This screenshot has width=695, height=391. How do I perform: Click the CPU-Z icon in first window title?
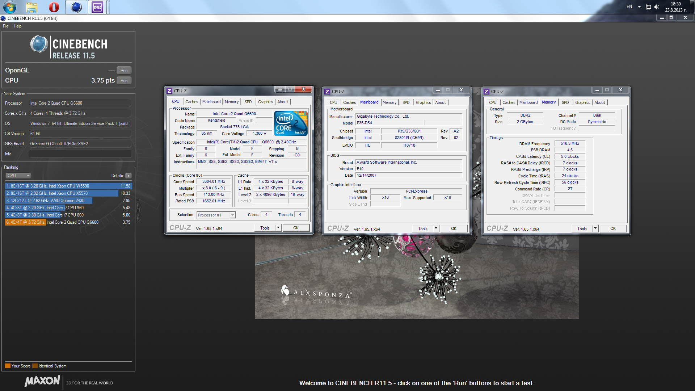(169, 91)
